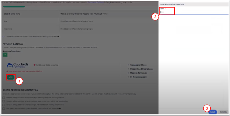Click the Modern Terminals bullet
The width and height of the screenshot is (230, 116).
tap(139, 73)
